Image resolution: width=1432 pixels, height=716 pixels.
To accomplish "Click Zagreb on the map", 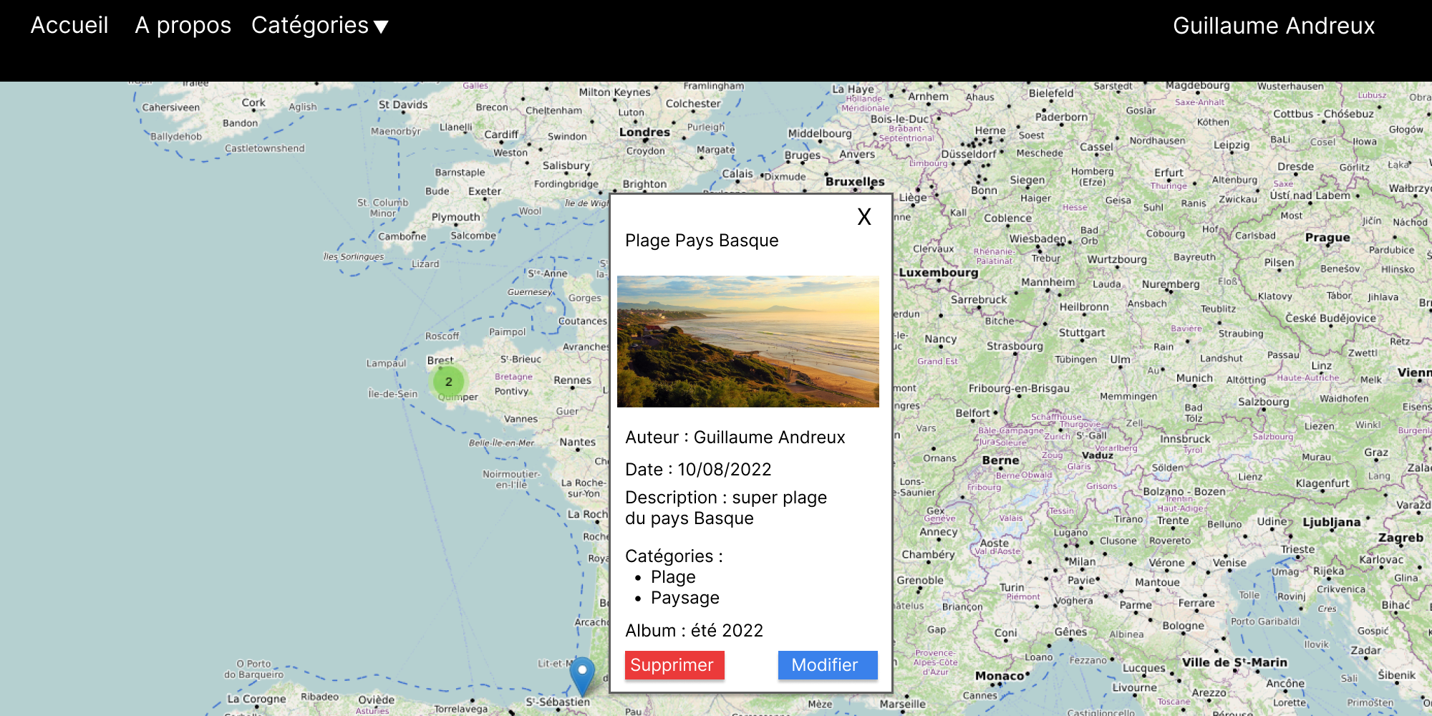I will tap(1400, 538).
